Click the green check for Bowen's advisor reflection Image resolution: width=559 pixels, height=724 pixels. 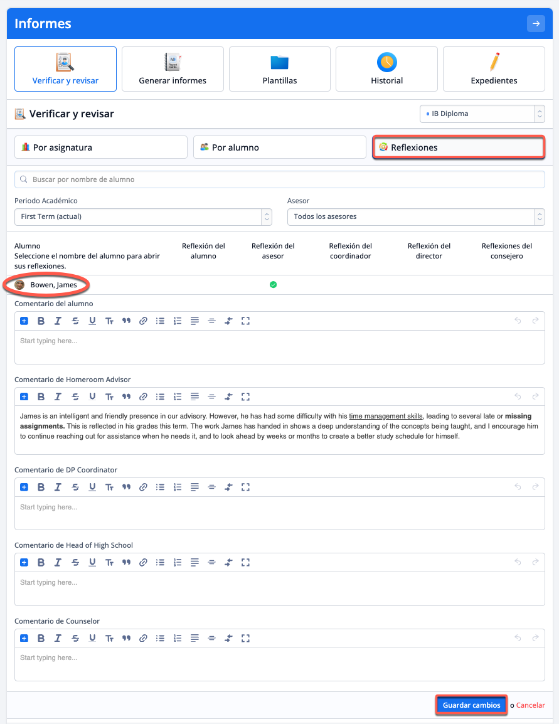(x=273, y=285)
